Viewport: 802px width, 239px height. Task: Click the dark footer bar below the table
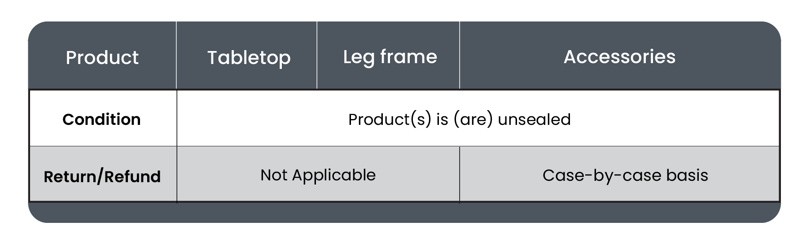(404, 213)
